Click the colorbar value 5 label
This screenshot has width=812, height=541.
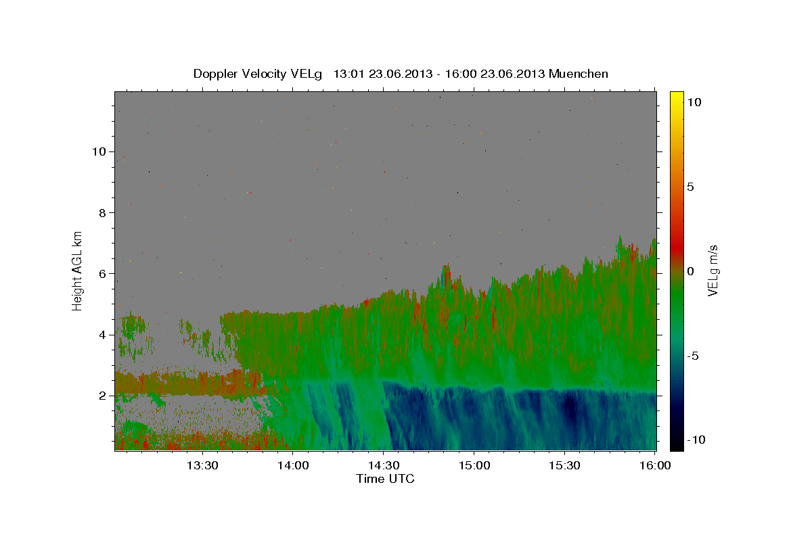[x=690, y=187]
